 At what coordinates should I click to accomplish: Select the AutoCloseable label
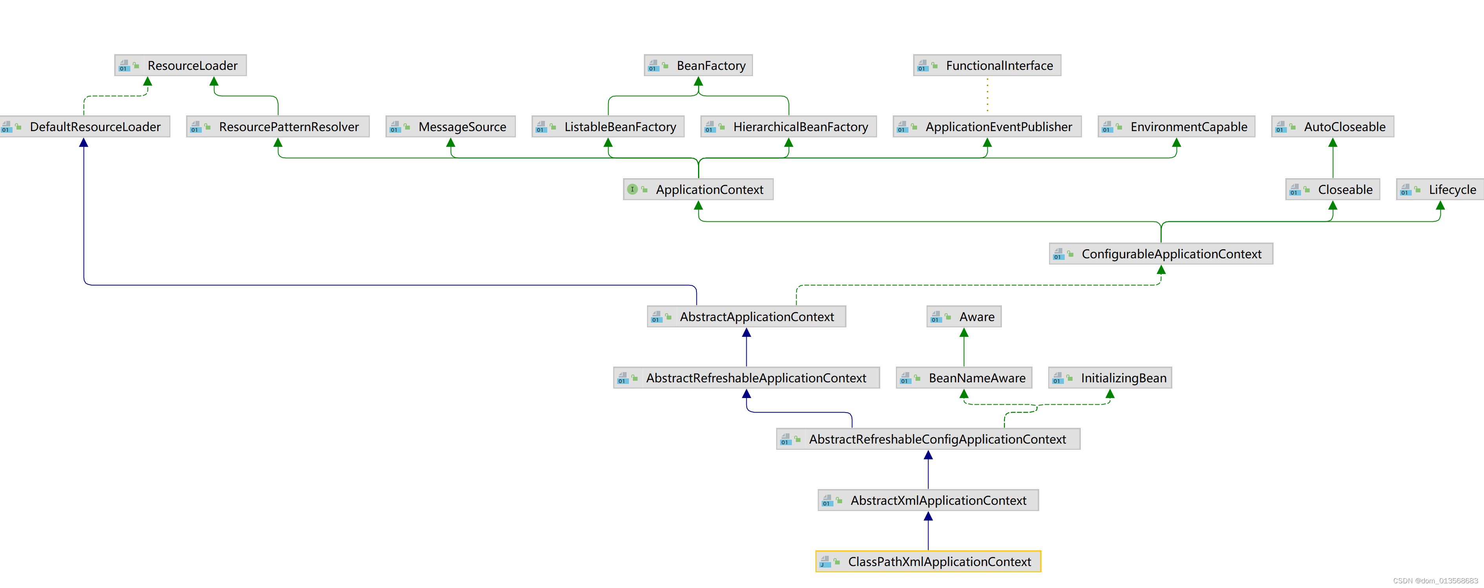click(1345, 127)
